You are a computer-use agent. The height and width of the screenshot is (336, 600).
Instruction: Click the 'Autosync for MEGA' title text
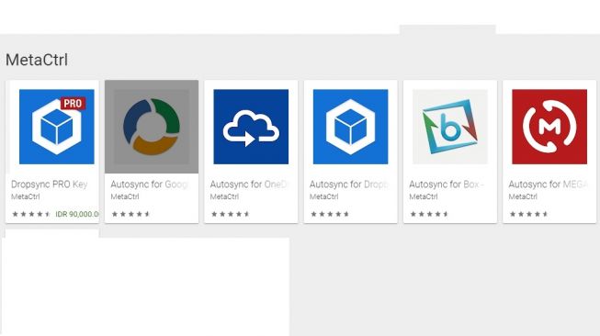pyautogui.click(x=548, y=185)
